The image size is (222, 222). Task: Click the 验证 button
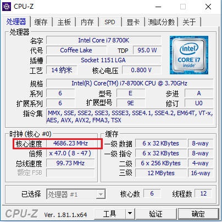156,214
